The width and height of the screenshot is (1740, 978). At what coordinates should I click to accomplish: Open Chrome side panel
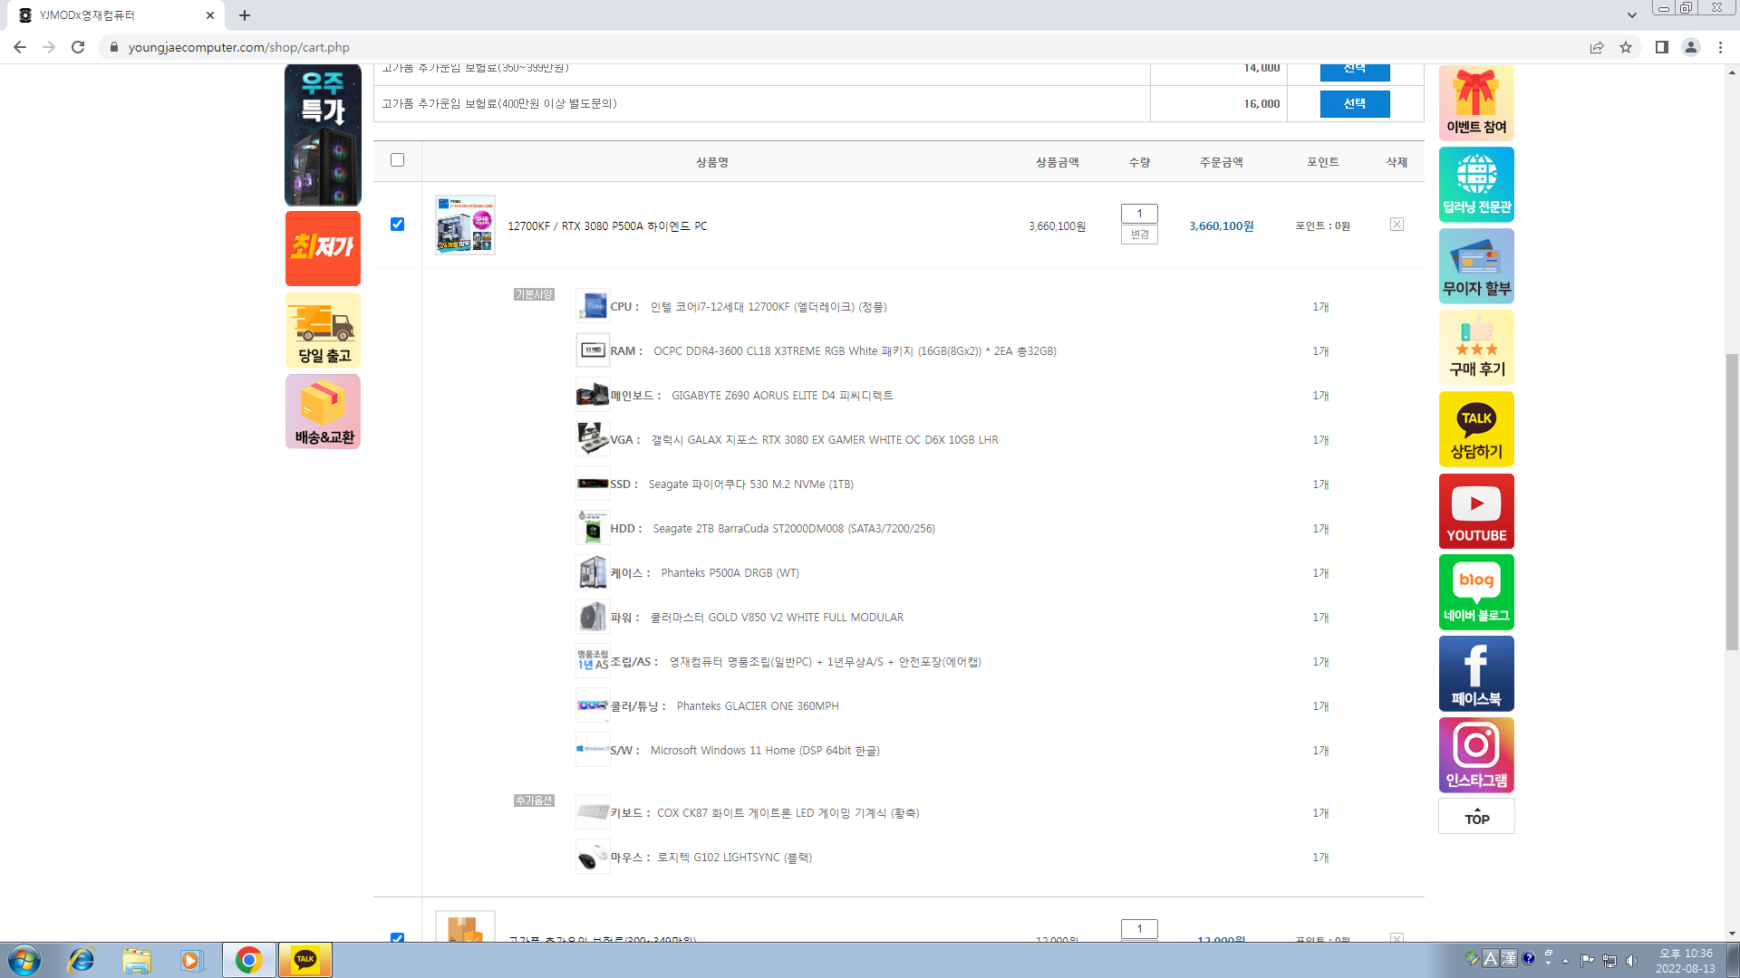click(x=1662, y=47)
